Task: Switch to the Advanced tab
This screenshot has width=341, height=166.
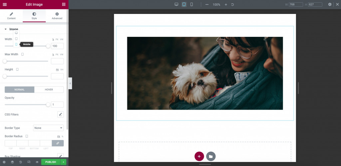Action: point(57,16)
